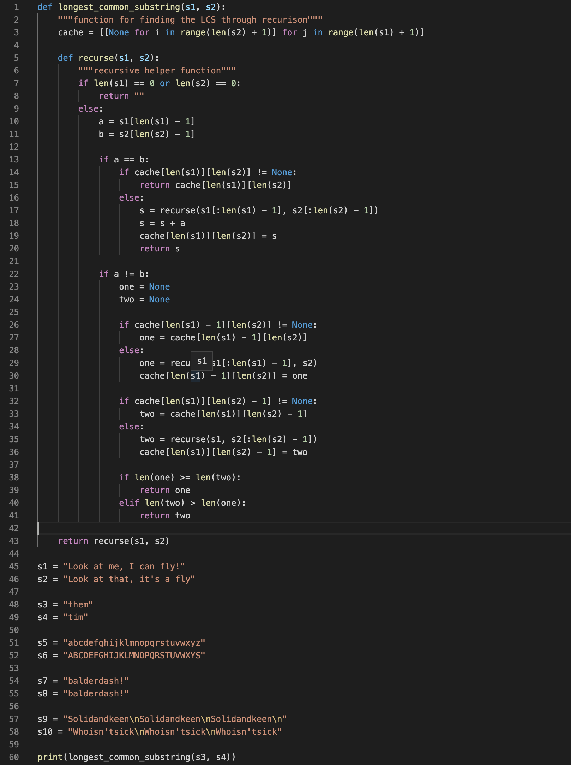Viewport: 571px width, 765px height.
Task: Click line number 60 in the gutter
Action: point(14,757)
